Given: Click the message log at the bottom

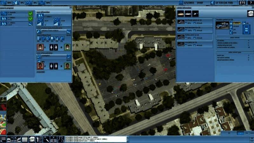Looking at the screenshot, I should pyautogui.click(x=95, y=139).
